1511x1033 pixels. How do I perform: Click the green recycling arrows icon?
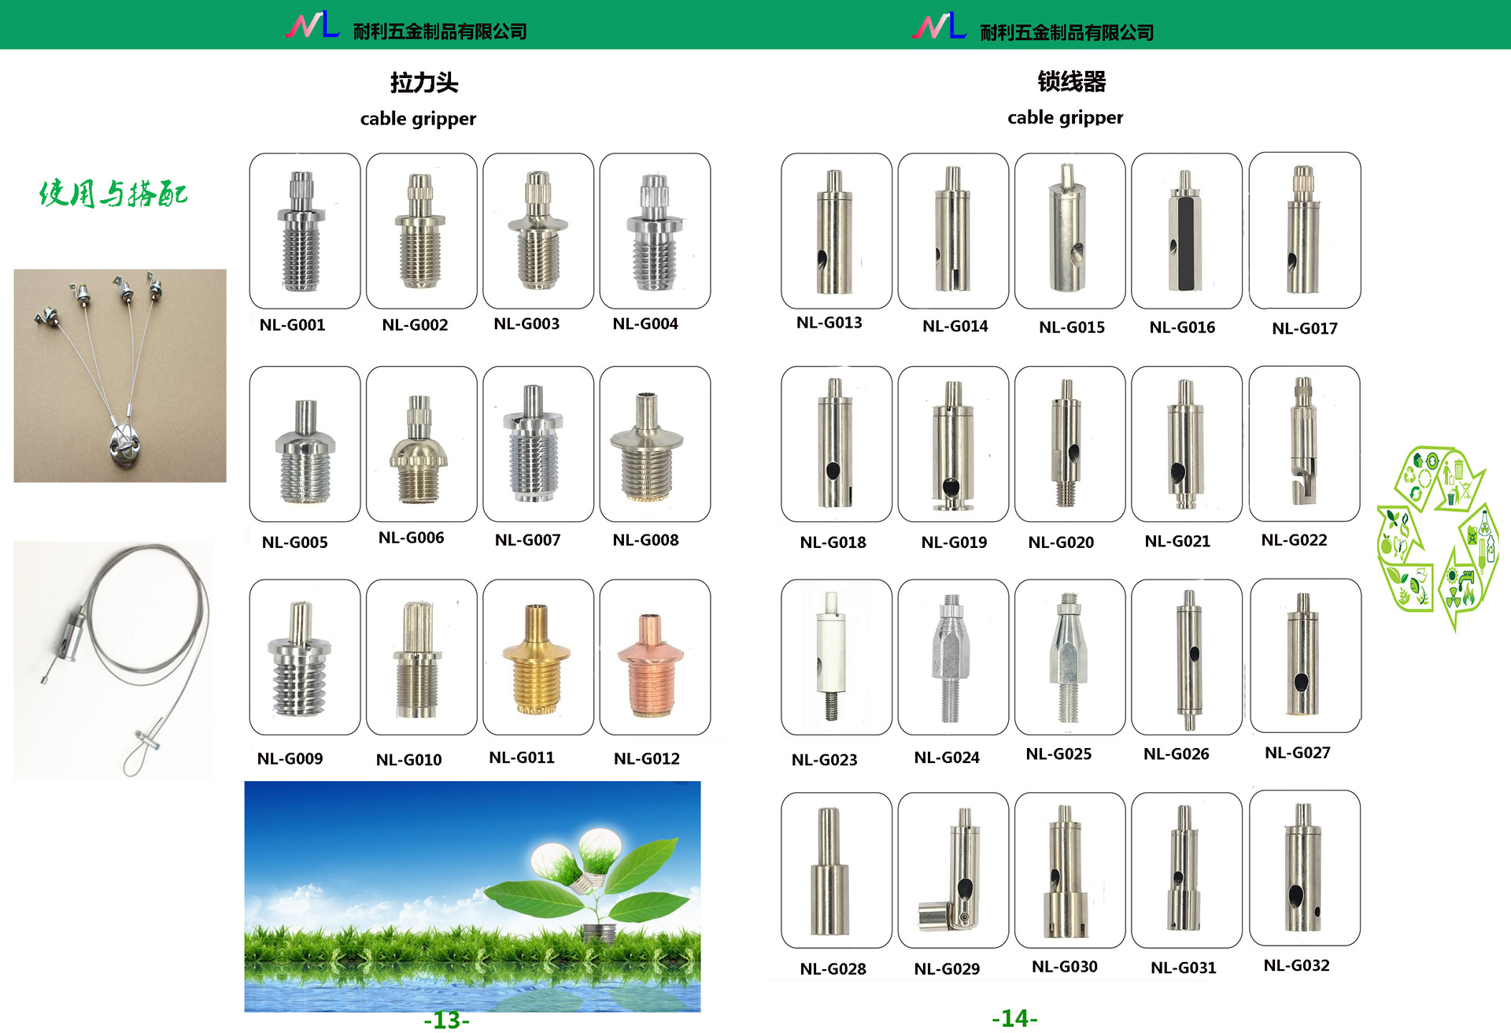[x=1437, y=539]
